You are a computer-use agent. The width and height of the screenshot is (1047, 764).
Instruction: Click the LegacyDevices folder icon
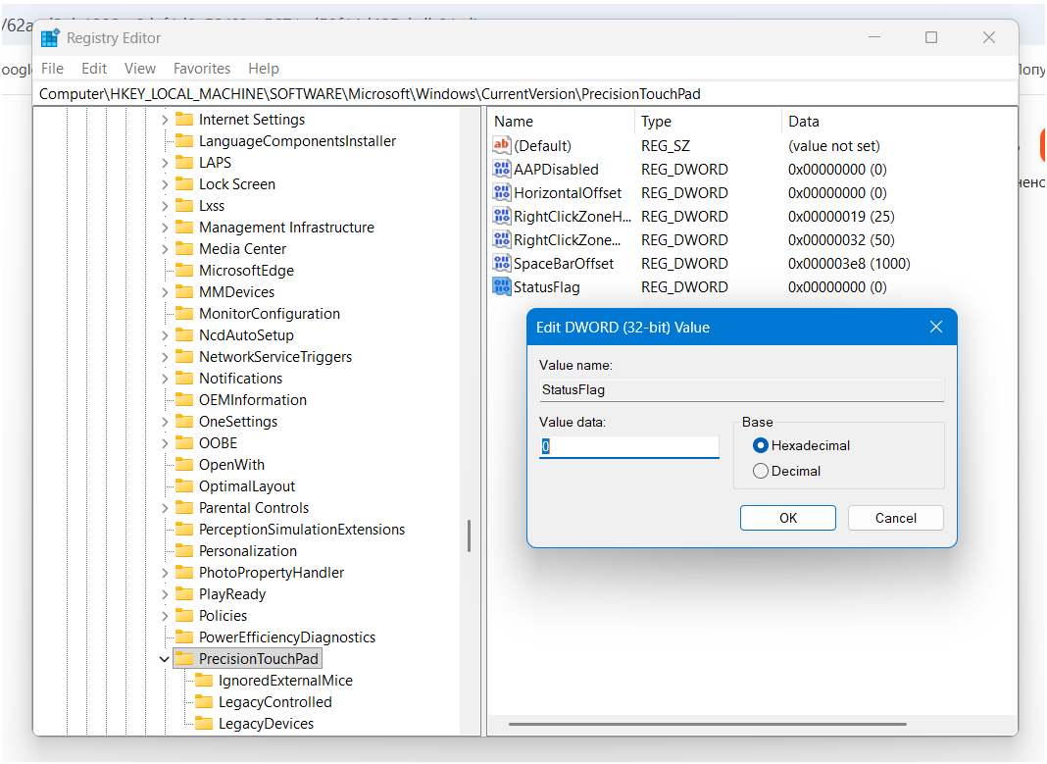pyautogui.click(x=204, y=723)
